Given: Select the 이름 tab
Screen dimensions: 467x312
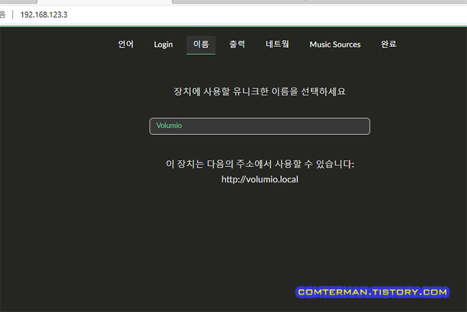Looking at the screenshot, I should tap(201, 45).
